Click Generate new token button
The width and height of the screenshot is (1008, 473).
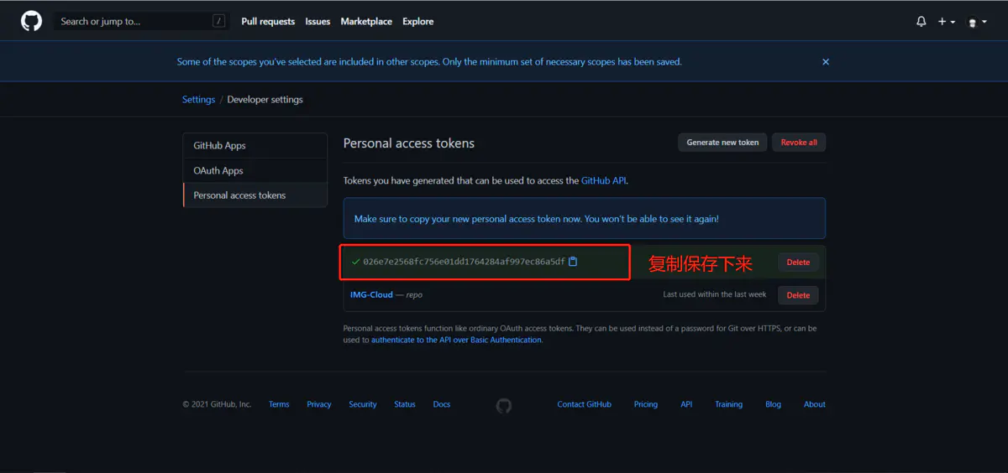722,143
